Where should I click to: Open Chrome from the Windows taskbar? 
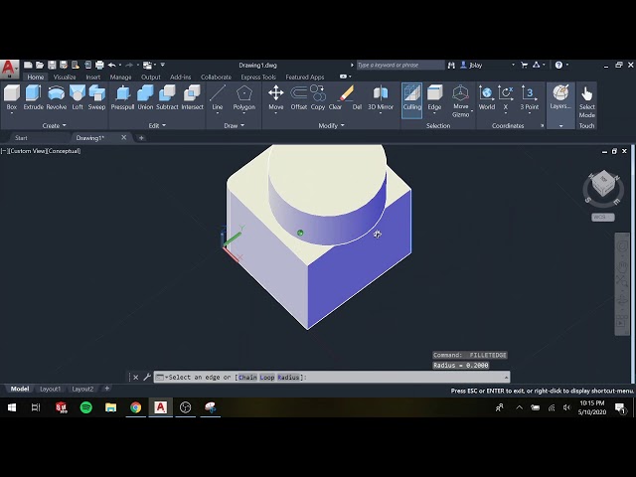(135, 407)
